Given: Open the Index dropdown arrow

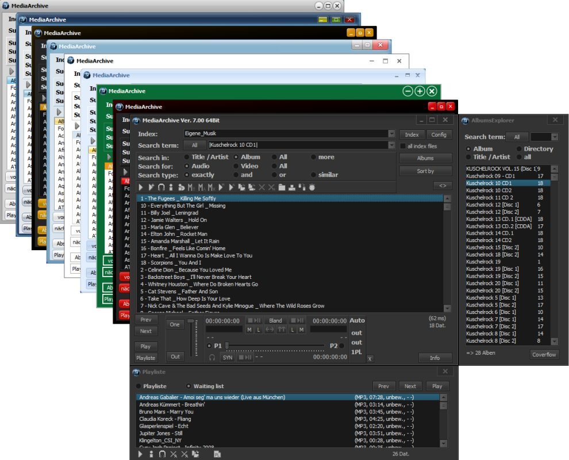Looking at the screenshot, I should click(x=391, y=133).
